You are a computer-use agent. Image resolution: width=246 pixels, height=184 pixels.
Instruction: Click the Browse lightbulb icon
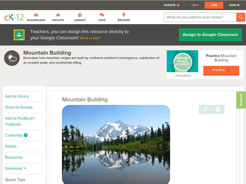[x=124, y=15]
